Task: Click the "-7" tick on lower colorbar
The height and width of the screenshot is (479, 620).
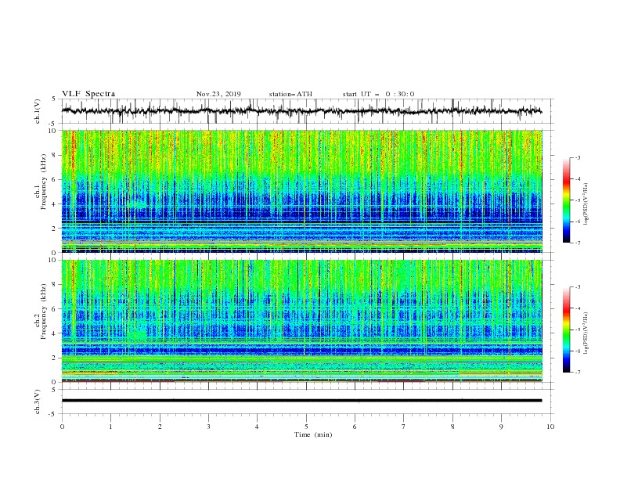Action: tap(577, 373)
